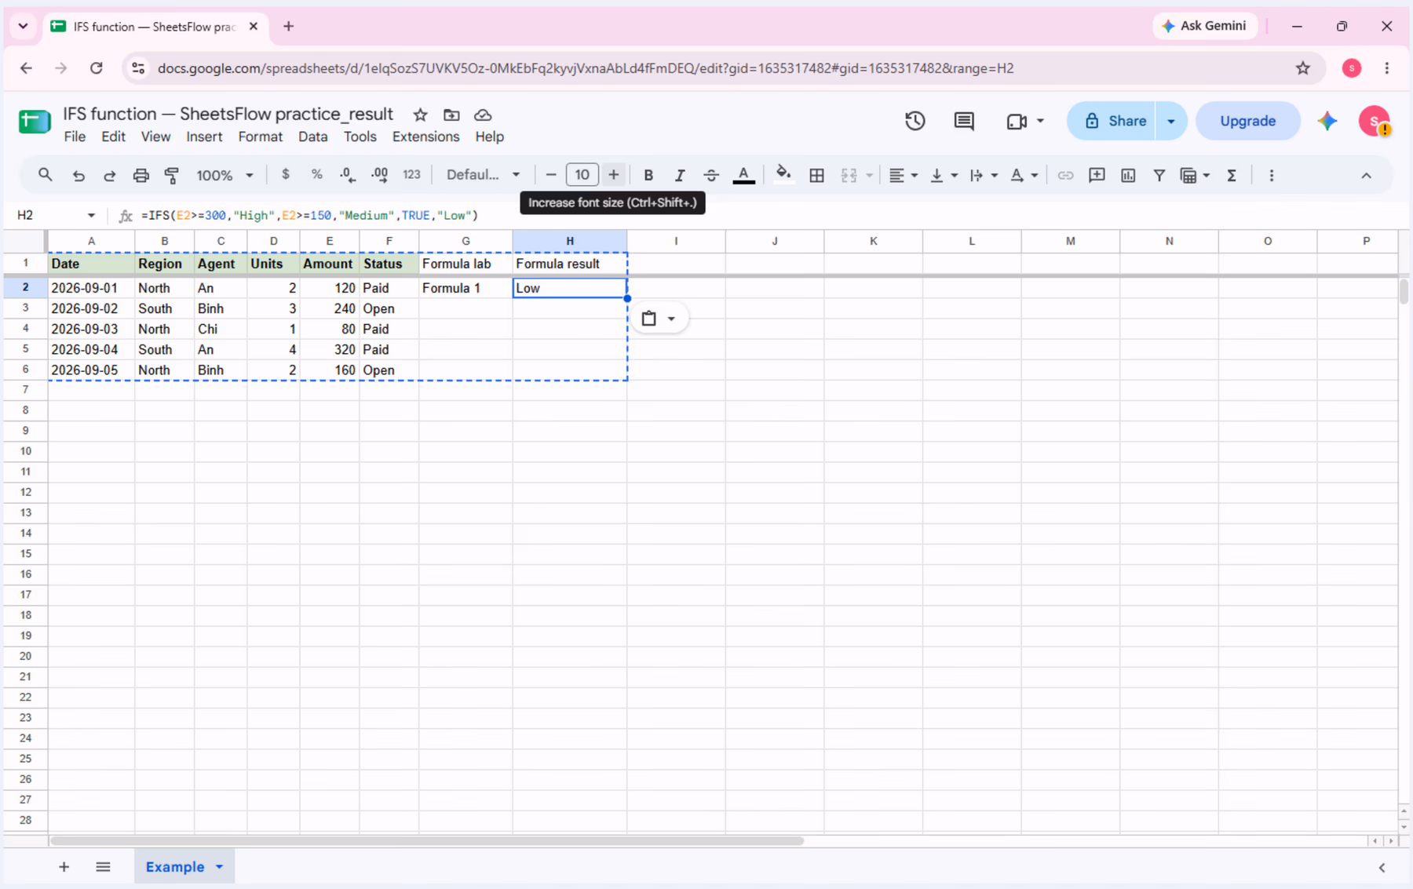Insert a chart
1413x889 pixels.
1128,175
